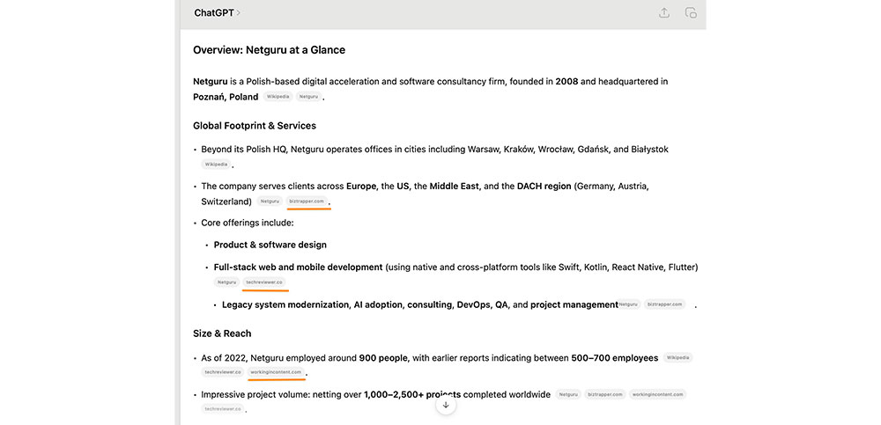This screenshot has width=881, height=425.
Task: Open underlined workingincontent.com citation
Action: coord(277,372)
